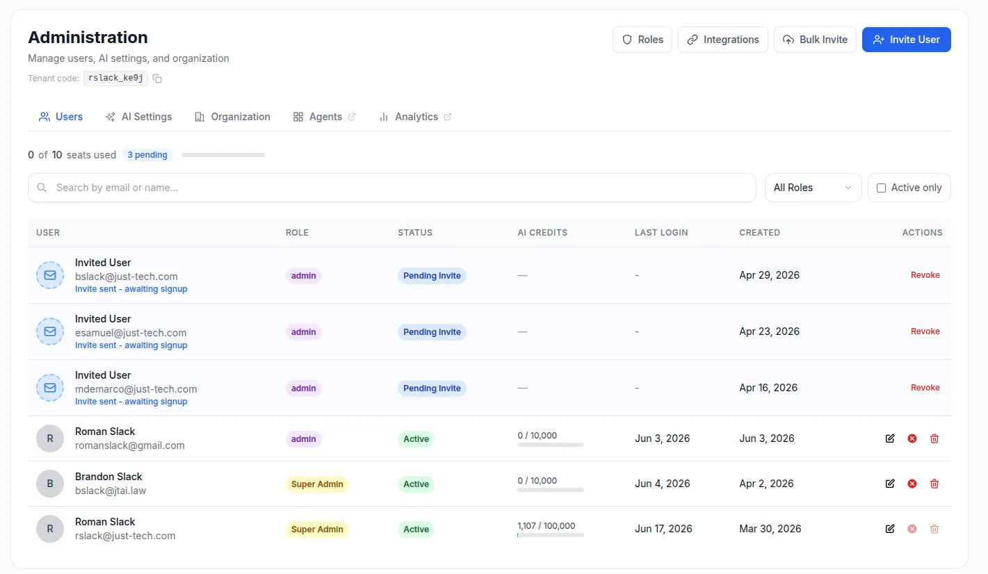Click Brandon Slack's AI credits bar
The height and width of the screenshot is (574, 988).
click(x=551, y=490)
